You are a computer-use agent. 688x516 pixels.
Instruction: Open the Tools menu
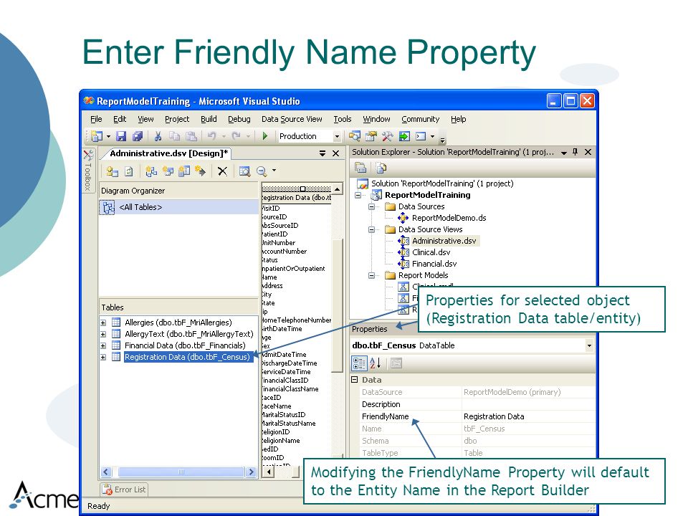343,119
